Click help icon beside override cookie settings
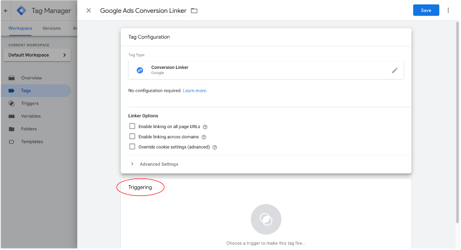 coord(215,147)
